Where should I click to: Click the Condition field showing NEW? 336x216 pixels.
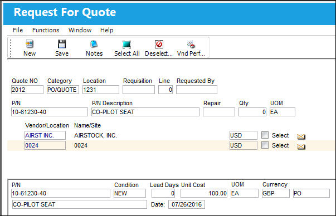click(130, 193)
